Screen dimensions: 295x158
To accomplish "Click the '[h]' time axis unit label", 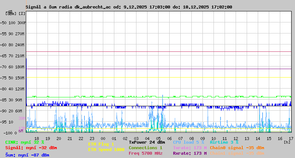I will [x=287, y=142].
